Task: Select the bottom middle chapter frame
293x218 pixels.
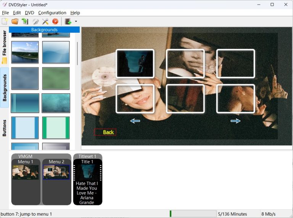Action: (185, 99)
